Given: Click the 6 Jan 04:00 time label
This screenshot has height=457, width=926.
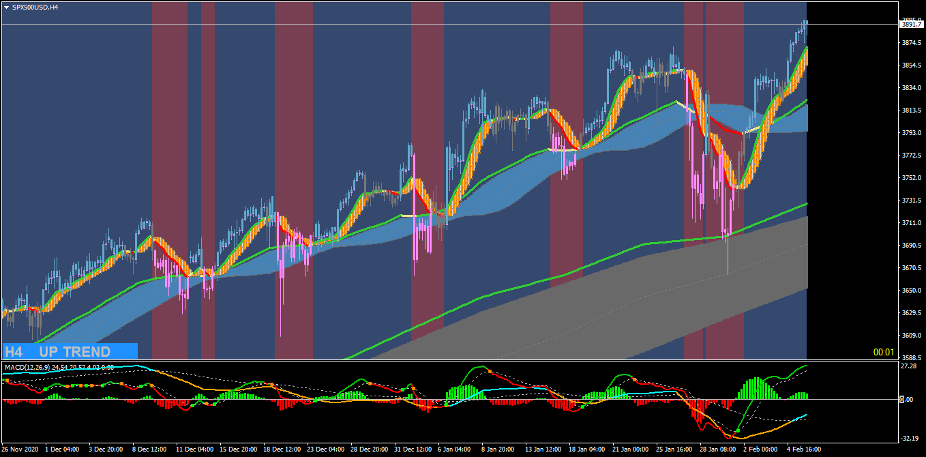Looking at the screenshot, I should click(455, 449).
